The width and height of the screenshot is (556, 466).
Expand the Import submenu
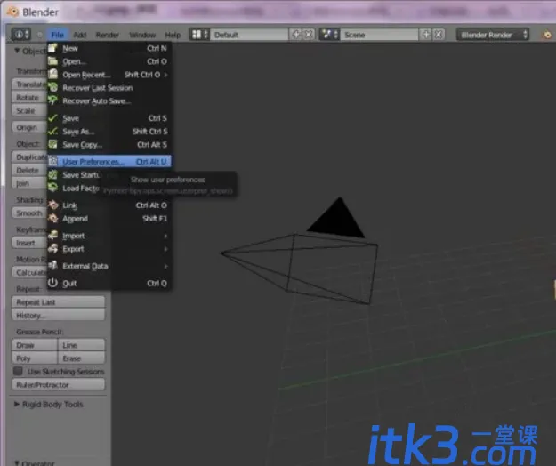pyautogui.click(x=109, y=236)
